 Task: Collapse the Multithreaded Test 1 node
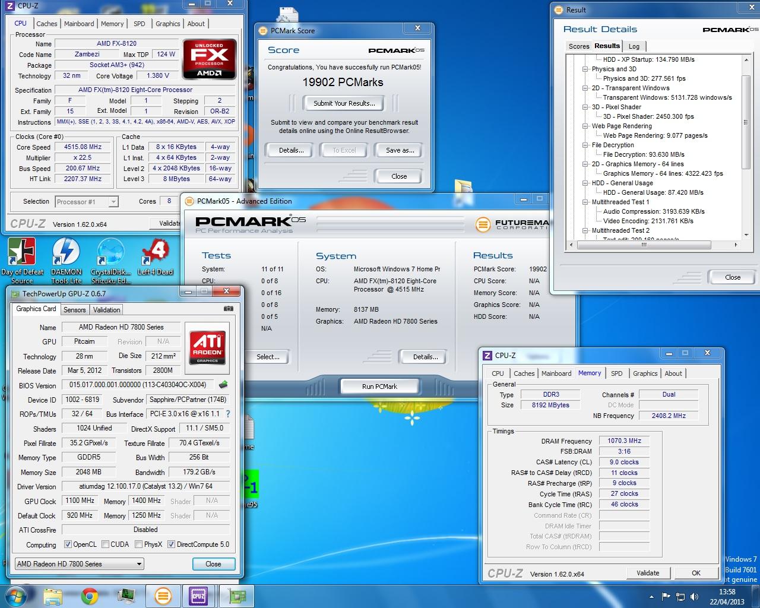(x=585, y=202)
